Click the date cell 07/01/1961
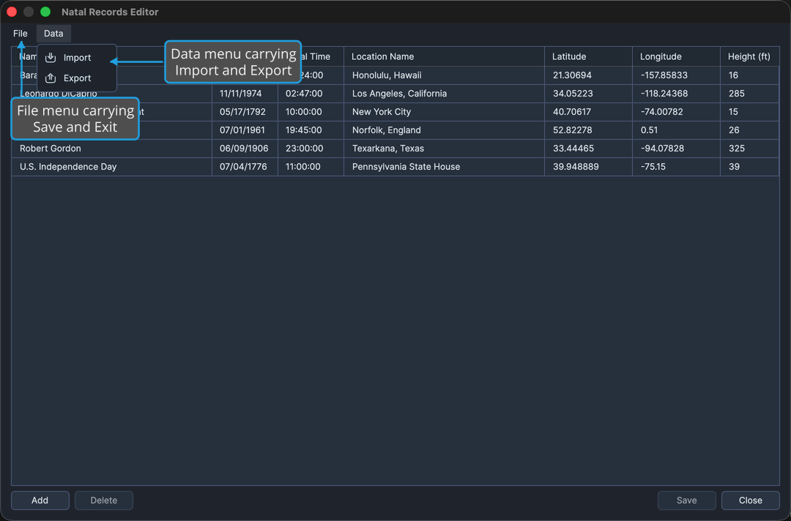Screen dimensions: 791x521 [245, 130]
